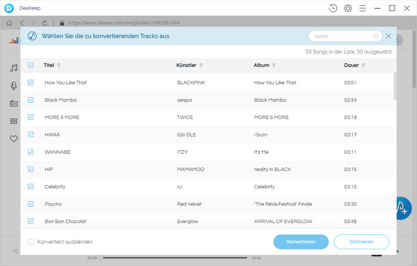417x266 pixels.
Task: Click the Konvertieren button
Action: click(x=301, y=242)
